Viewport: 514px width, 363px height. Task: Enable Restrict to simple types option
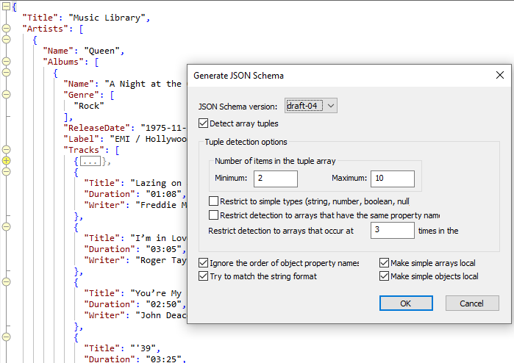point(214,201)
